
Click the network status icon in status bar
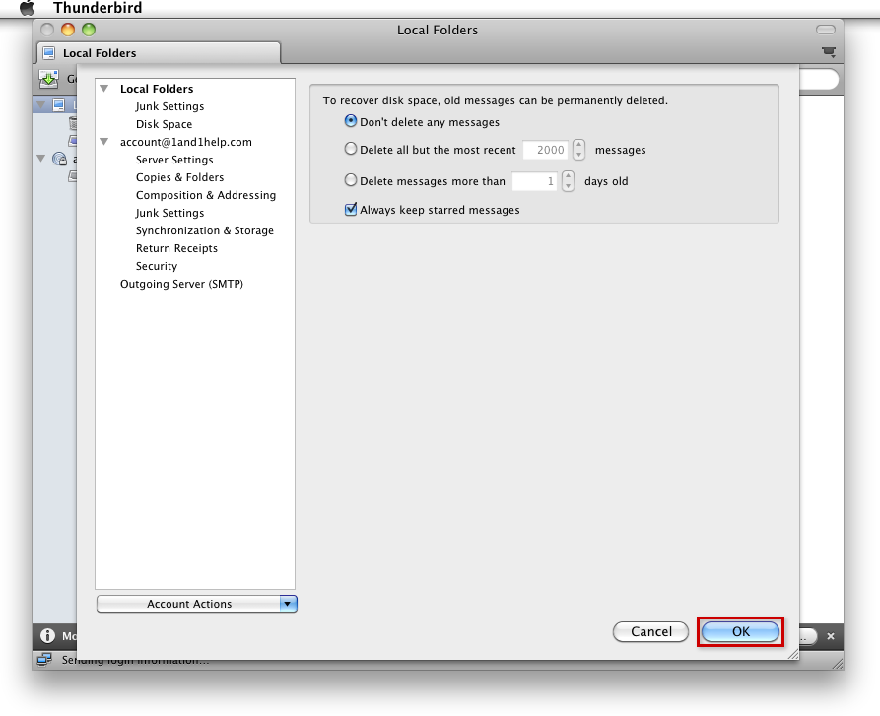click(44, 660)
